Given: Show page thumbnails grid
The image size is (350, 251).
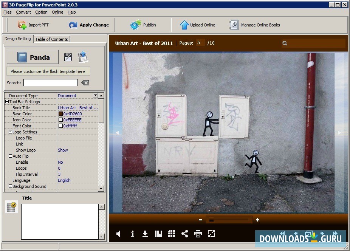Looking at the screenshot, I should [172, 234].
